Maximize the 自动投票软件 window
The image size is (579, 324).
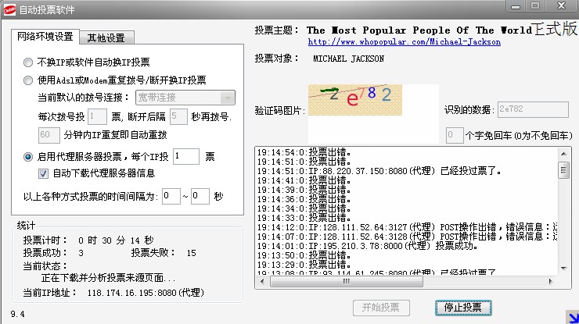(535, 6)
